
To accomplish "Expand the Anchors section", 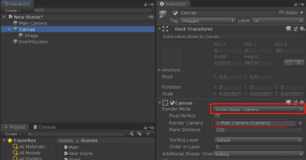I will pyautogui.click(x=159, y=70).
